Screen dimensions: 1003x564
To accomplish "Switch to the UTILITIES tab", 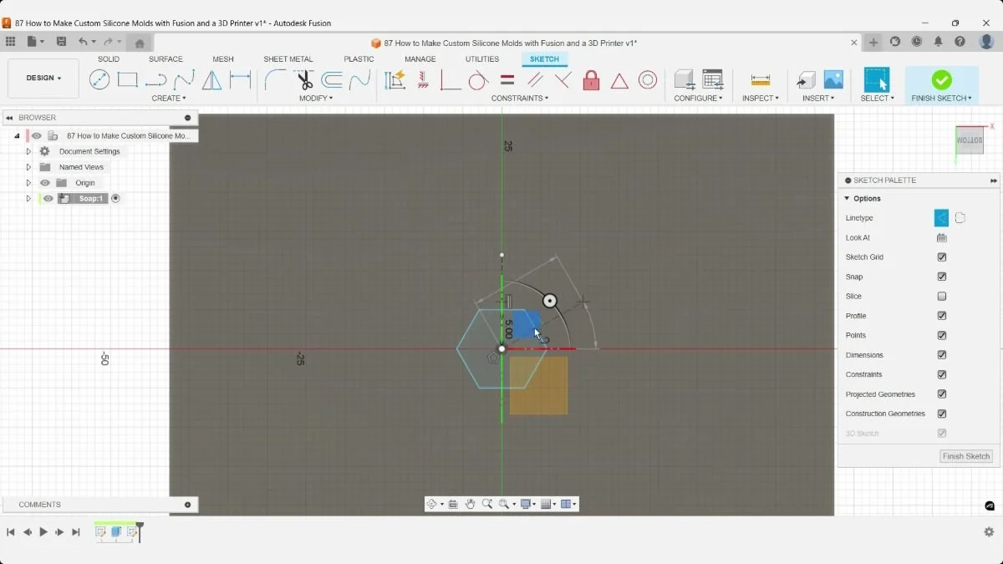I will coord(482,59).
